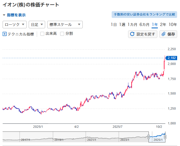Open the ローソク chart type dropdown
This screenshot has height=146, width=180.
(15, 25)
